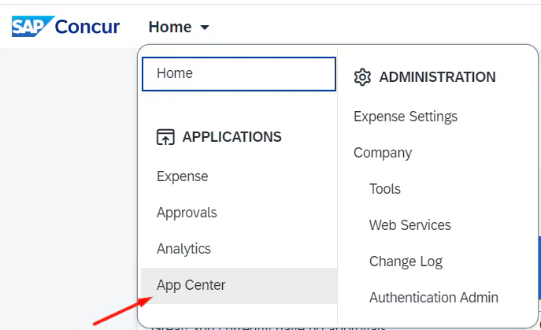Click the APPLICATIONS heading text
Screen dimensions: 541x330
click(x=232, y=137)
